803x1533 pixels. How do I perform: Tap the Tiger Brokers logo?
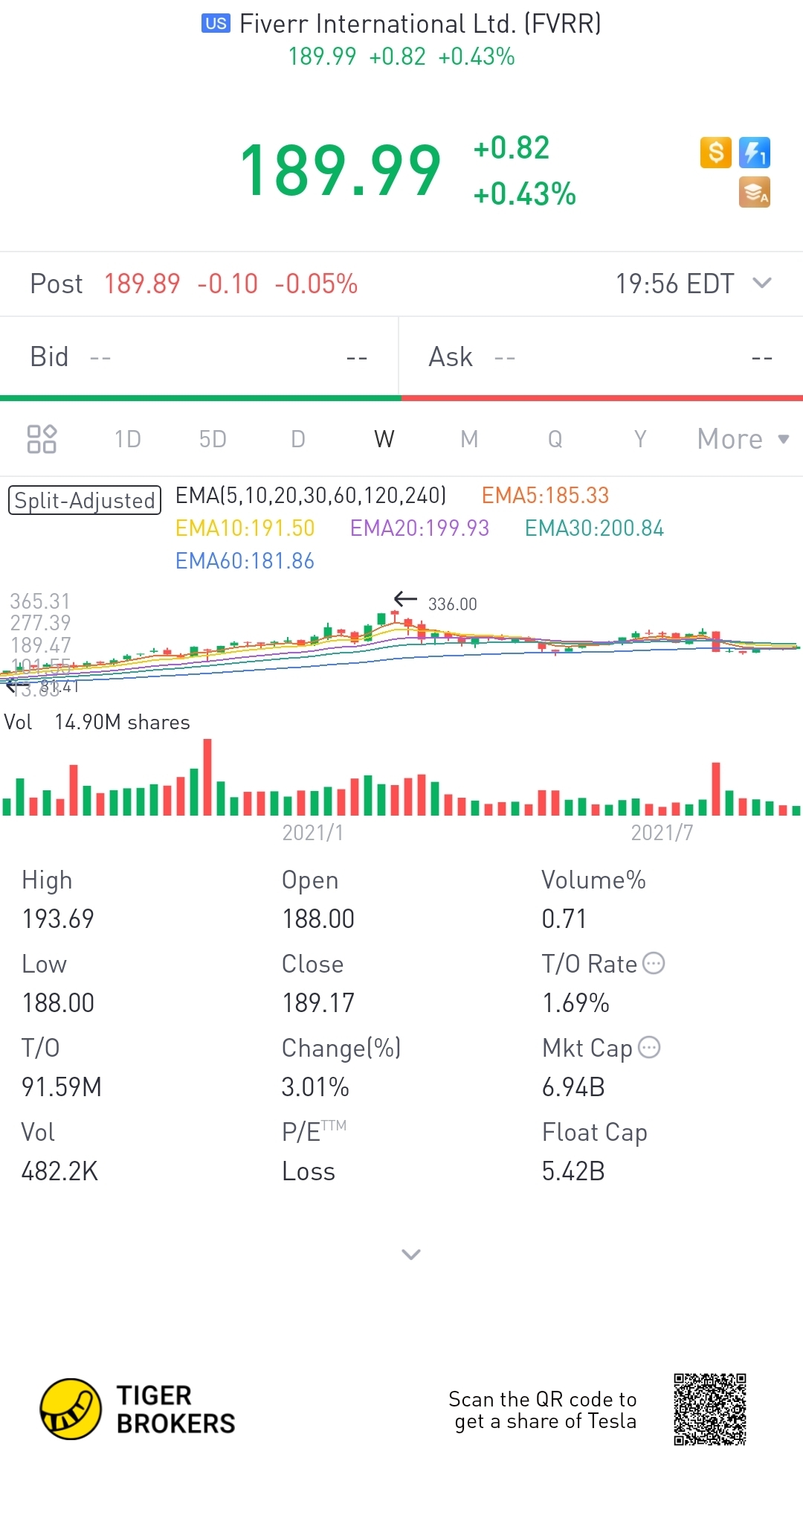[138, 1409]
